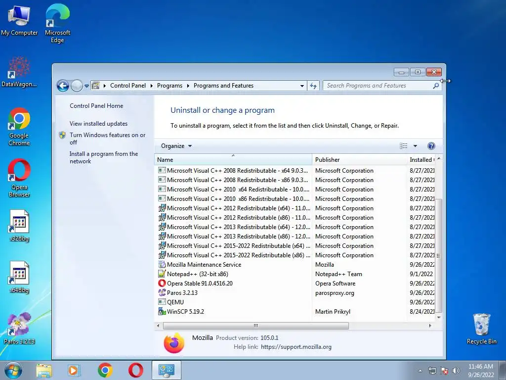Launch Windows Media Player from taskbar

pos(74,370)
